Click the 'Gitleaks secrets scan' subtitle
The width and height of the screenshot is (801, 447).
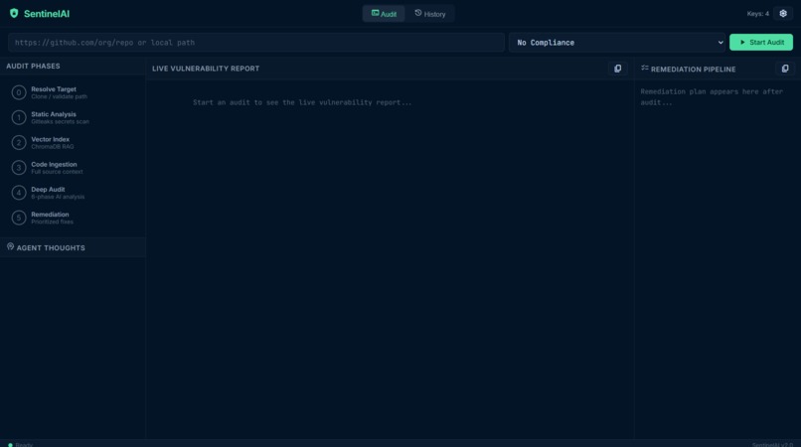(60, 121)
